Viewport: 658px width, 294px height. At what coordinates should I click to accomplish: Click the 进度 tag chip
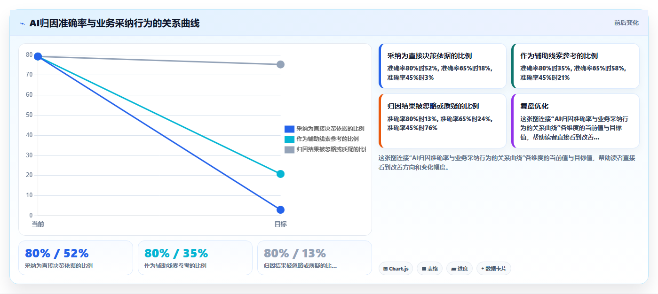coord(460,269)
